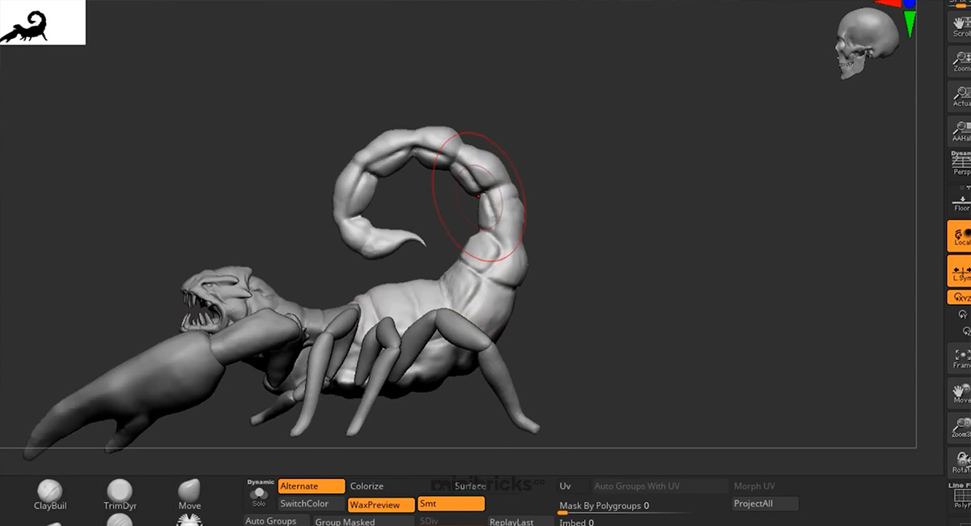This screenshot has width=971, height=526.
Task: Toggle the Floor grid
Action: coord(961,201)
